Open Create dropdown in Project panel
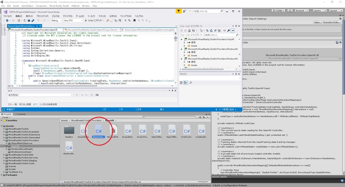Viewport: 345px width, 187px height. tap(6, 117)
